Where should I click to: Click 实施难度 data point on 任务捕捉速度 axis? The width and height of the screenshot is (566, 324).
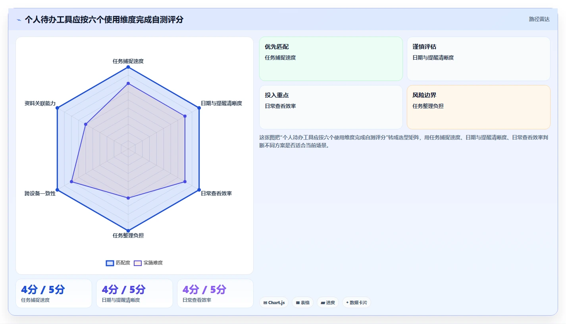pos(128,83)
